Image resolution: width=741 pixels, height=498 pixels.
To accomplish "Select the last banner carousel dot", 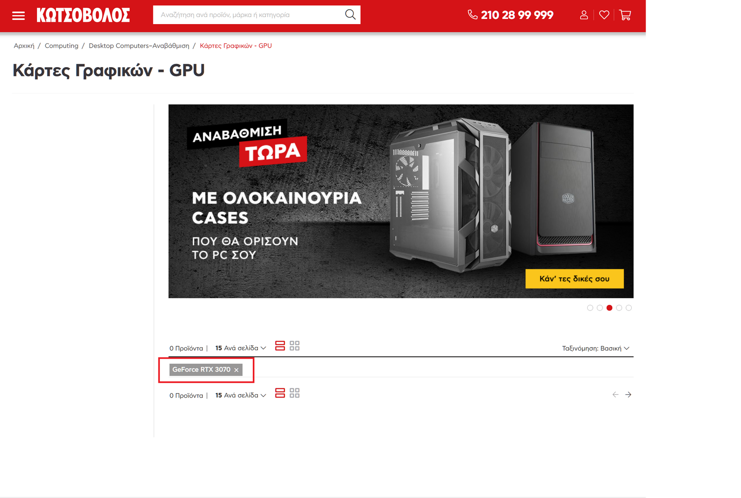I will (629, 308).
